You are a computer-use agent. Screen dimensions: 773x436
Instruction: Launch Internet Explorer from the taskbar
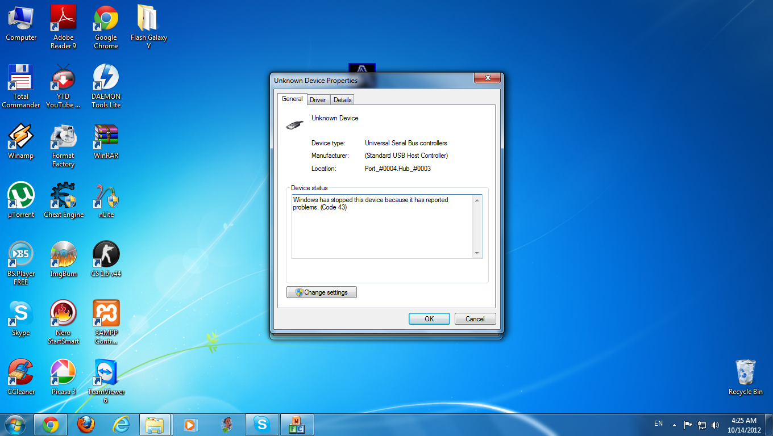click(121, 425)
